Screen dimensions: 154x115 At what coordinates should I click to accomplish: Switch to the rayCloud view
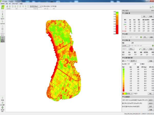coord(3,22)
